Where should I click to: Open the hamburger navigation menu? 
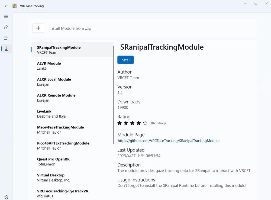point(6,17)
